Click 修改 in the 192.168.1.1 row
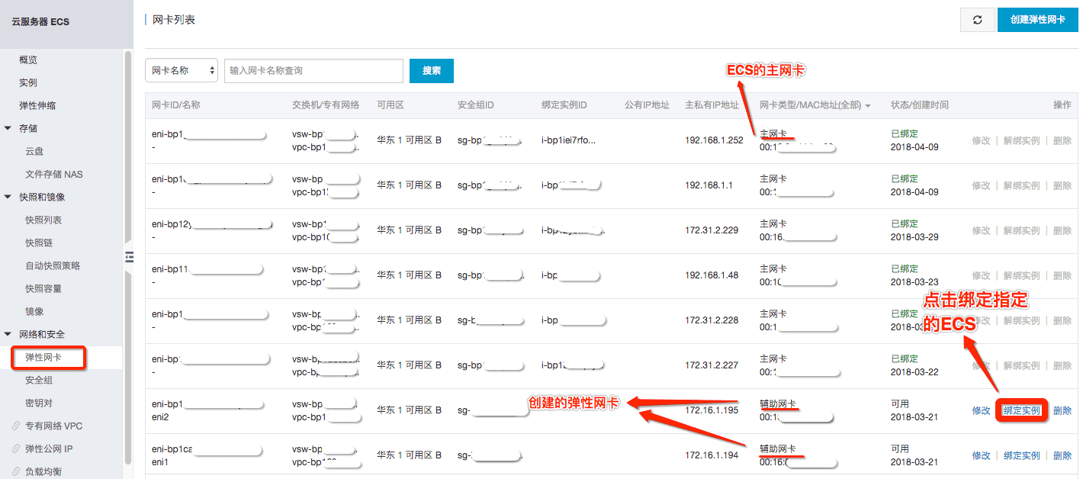 tap(982, 185)
